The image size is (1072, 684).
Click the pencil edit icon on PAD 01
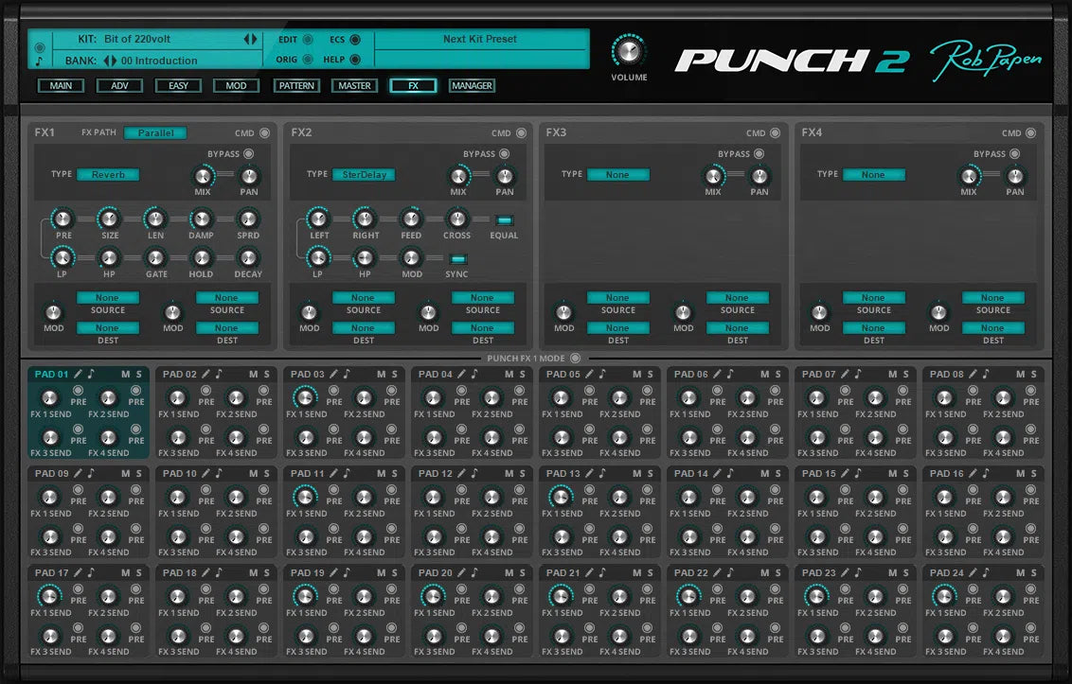(79, 374)
